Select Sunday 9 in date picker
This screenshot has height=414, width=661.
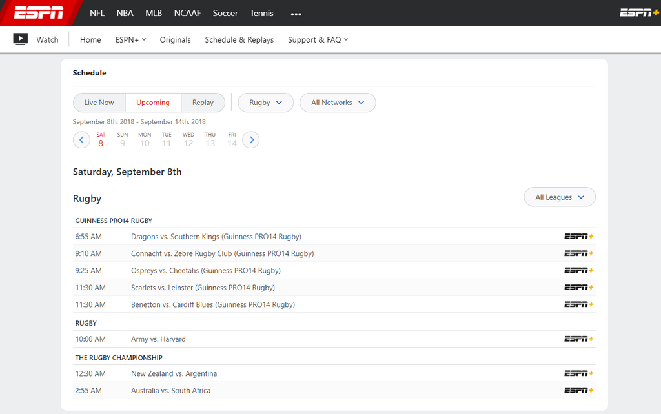123,140
